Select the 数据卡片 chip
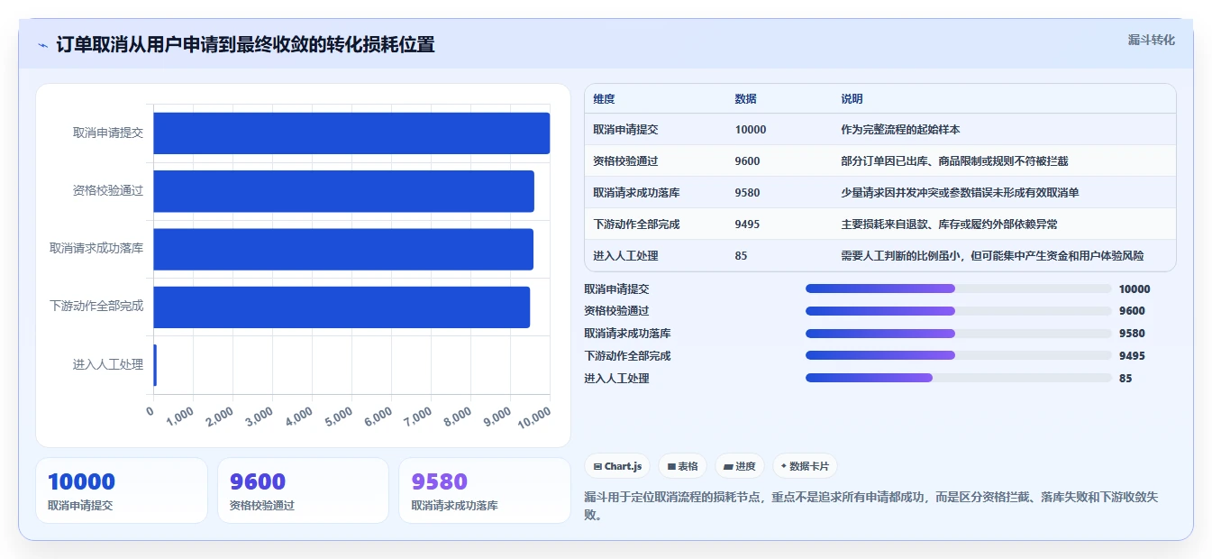This screenshot has height=559, width=1212. tap(805, 466)
